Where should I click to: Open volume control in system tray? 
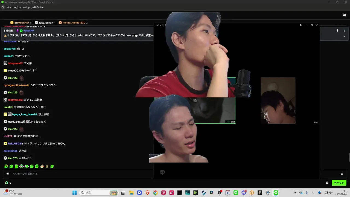click(x=331, y=193)
